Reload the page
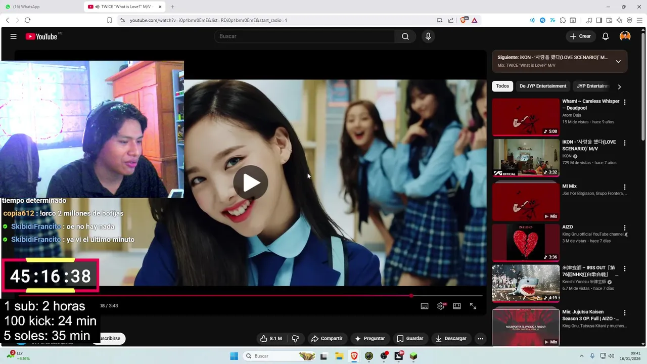This screenshot has width=647, height=364. [x=27, y=20]
